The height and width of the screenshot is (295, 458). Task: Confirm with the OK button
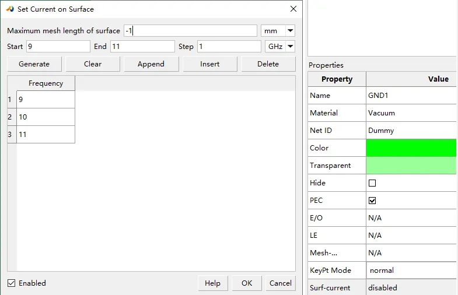click(247, 283)
